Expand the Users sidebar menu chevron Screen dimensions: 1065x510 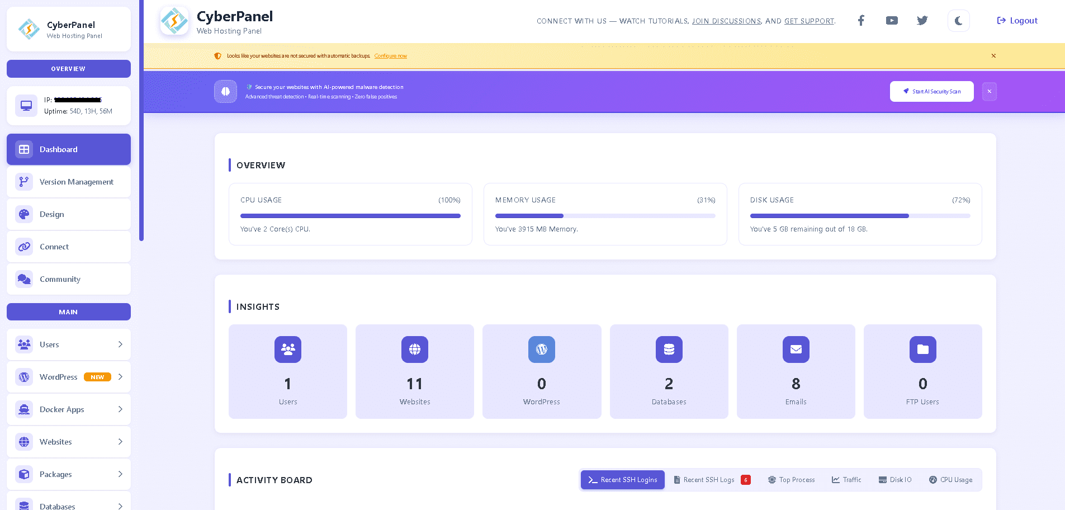pos(120,344)
